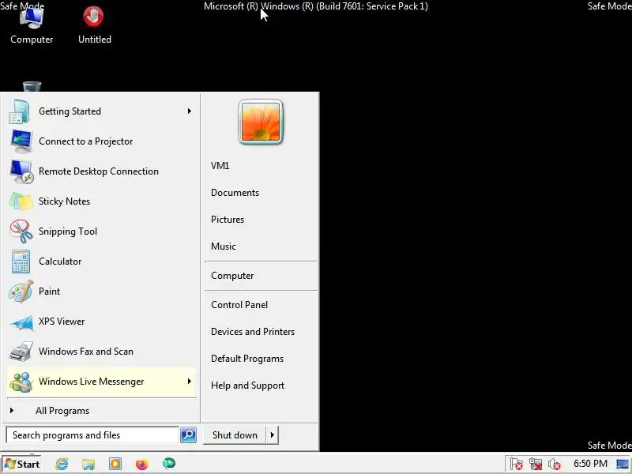Launch the Paint palette icon
Screen dimensions: 632x474
tap(21, 292)
